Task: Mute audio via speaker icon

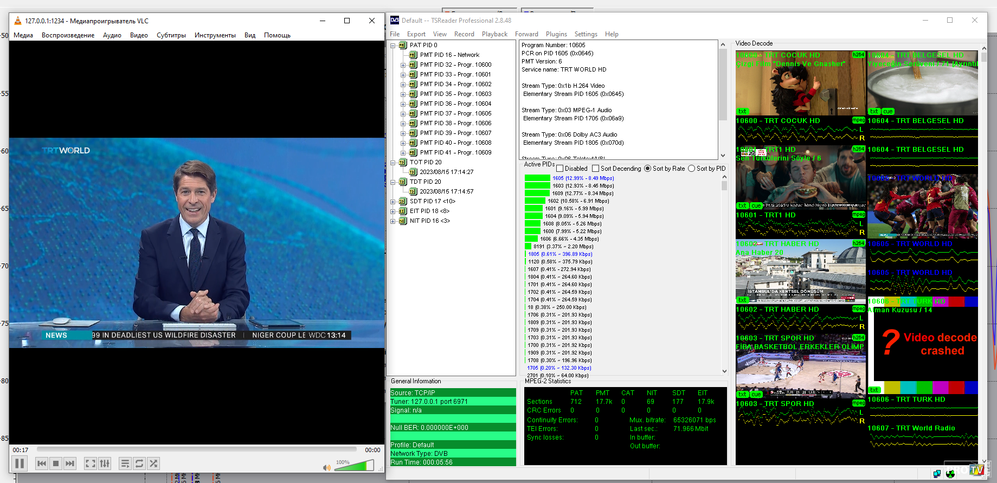Action: point(326,467)
